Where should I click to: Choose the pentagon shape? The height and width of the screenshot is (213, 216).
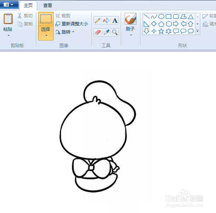[x=161, y=24]
